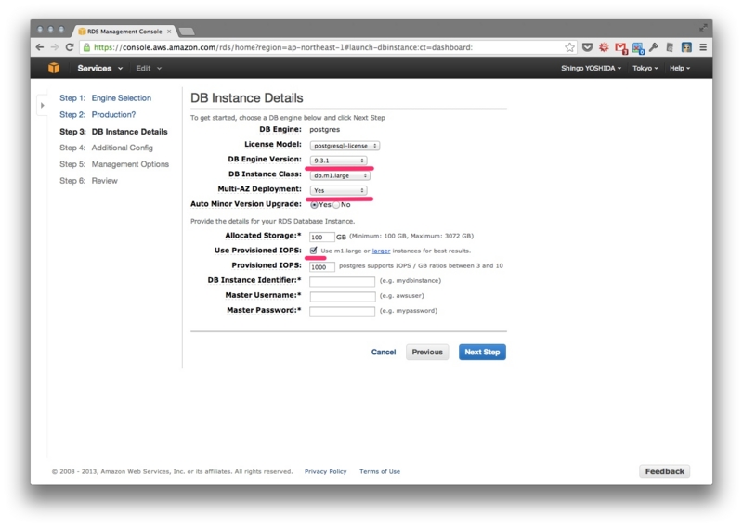Cancel the DB instance wizard
This screenshot has height=527, width=743.
pyautogui.click(x=384, y=353)
